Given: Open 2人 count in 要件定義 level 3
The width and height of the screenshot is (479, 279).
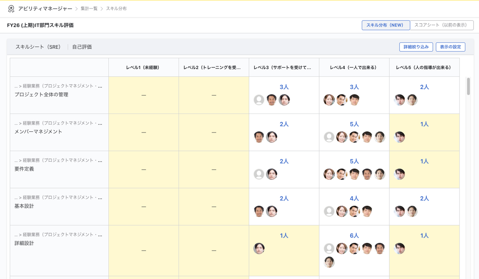Looking at the screenshot, I should click(x=284, y=162).
